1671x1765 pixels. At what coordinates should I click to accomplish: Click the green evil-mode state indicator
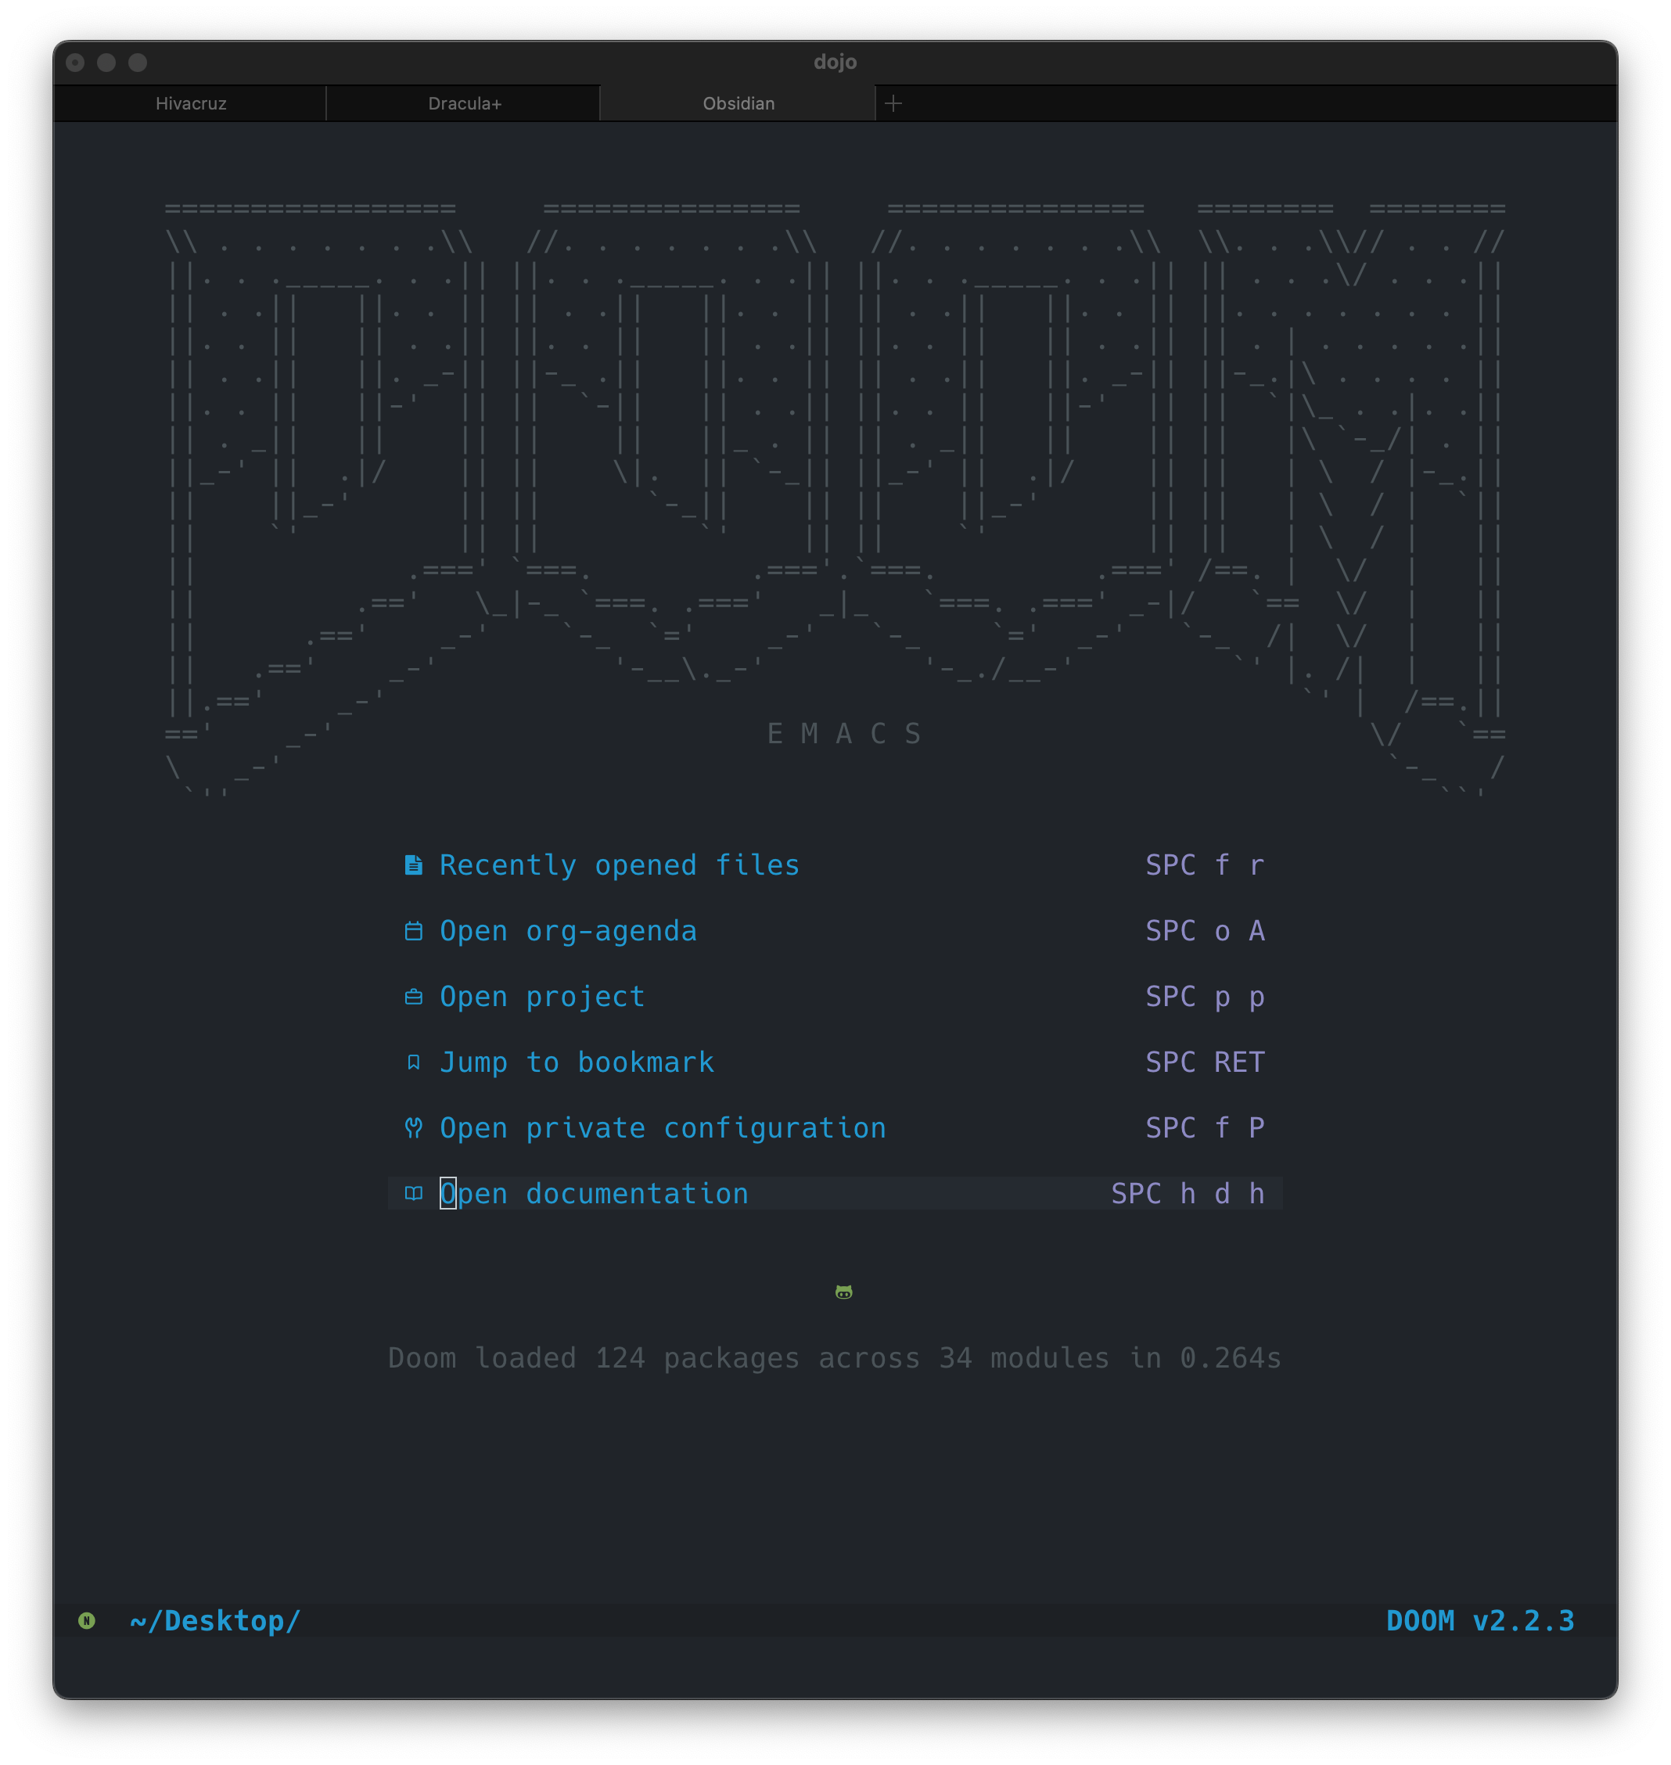[x=86, y=1619]
